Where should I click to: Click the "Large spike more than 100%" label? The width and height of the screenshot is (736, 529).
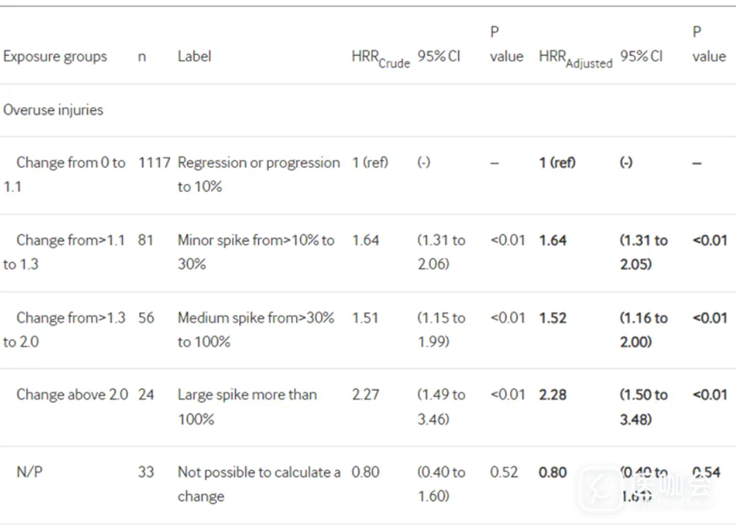[247, 406]
